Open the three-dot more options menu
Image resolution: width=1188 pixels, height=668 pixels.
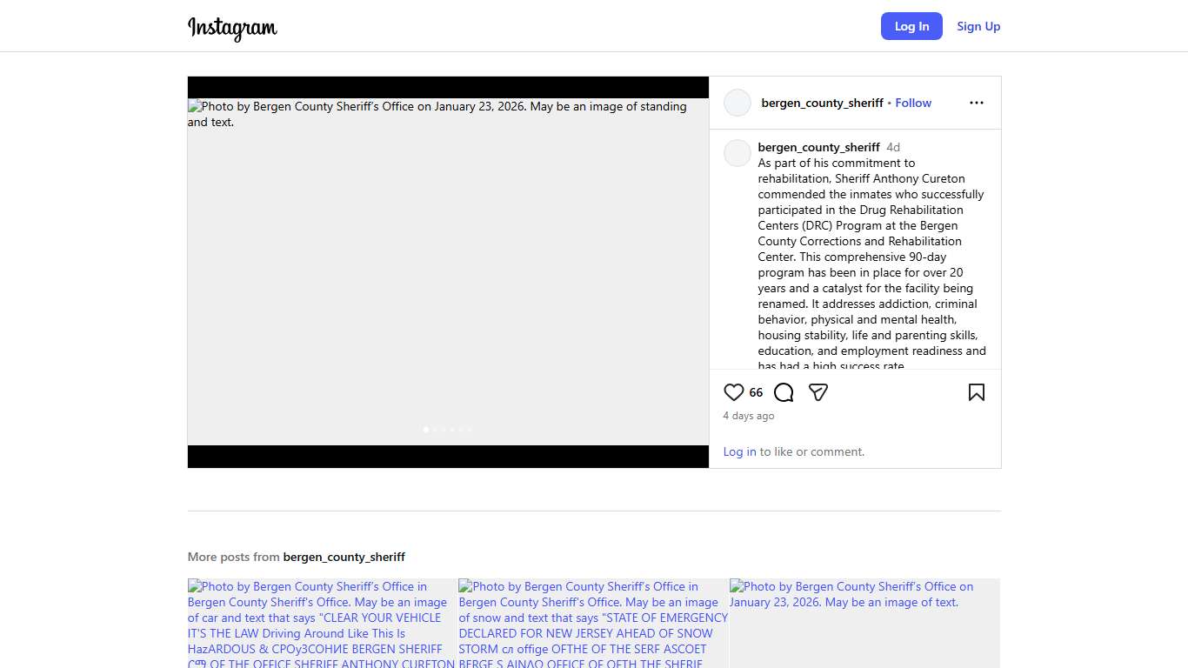(976, 103)
